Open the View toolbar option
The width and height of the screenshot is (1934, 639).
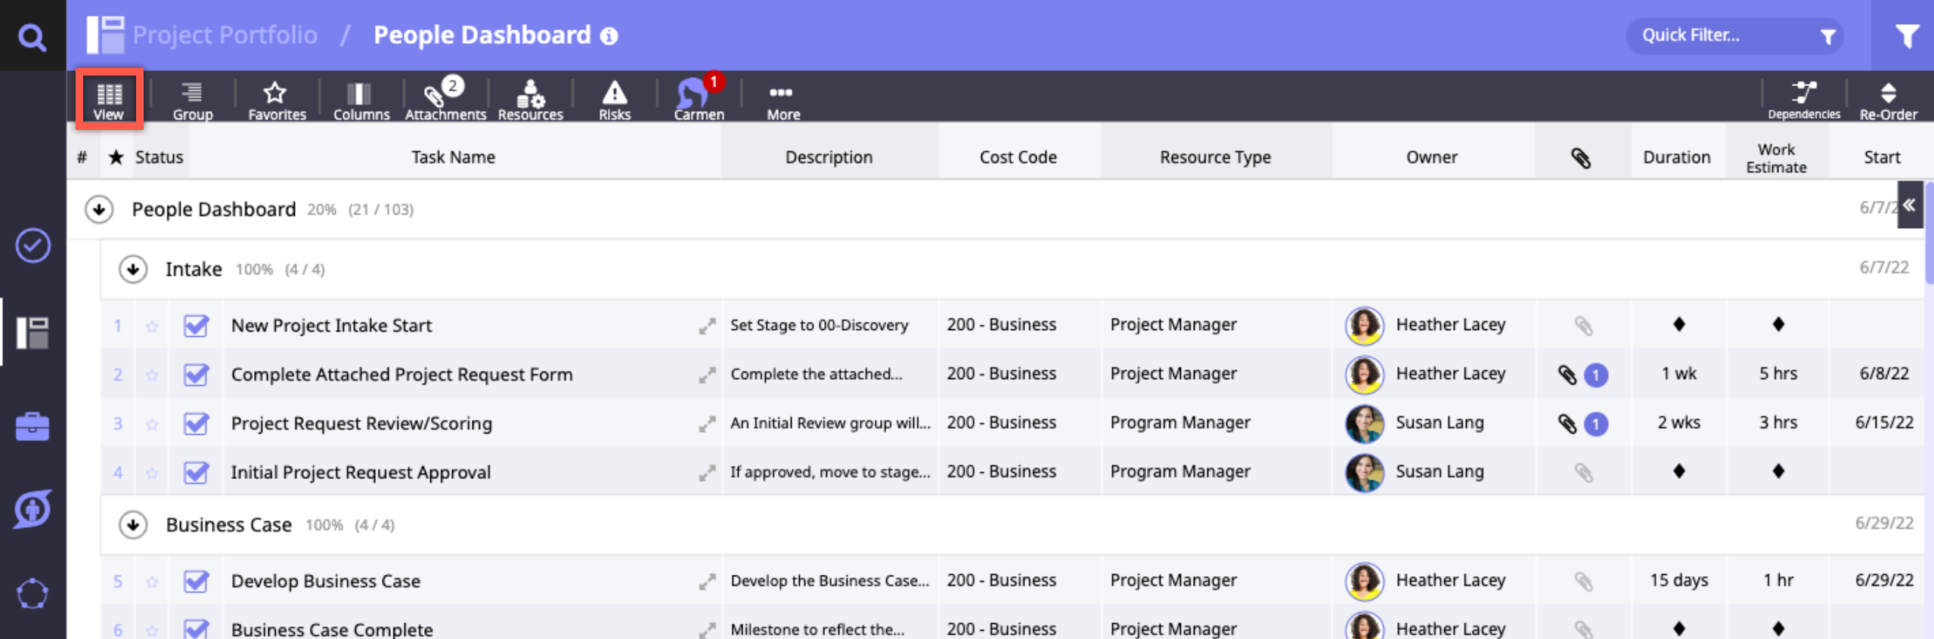[x=109, y=100]
